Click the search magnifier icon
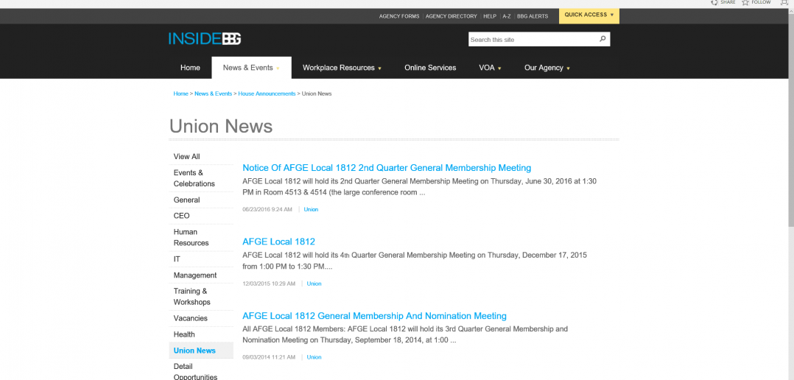Viewport: 794px width, 380px height. [602, 39]
